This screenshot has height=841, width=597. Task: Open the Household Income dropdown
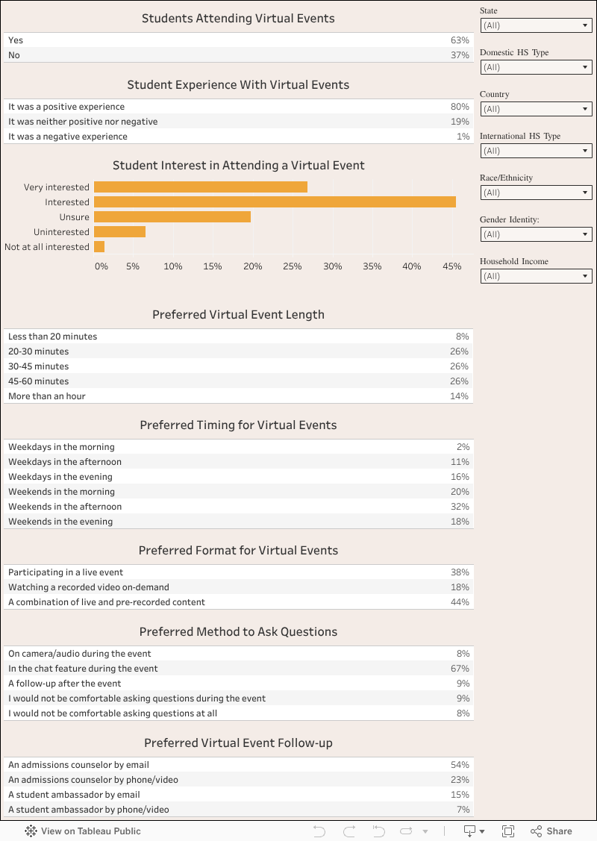point(536,276)
